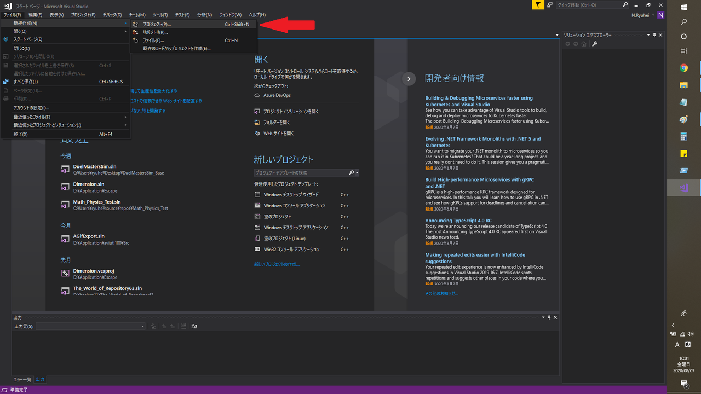Click project template search magnifier icon
Image resolution: width=701 pixels, height=394 pixels.
pos(352,172)
